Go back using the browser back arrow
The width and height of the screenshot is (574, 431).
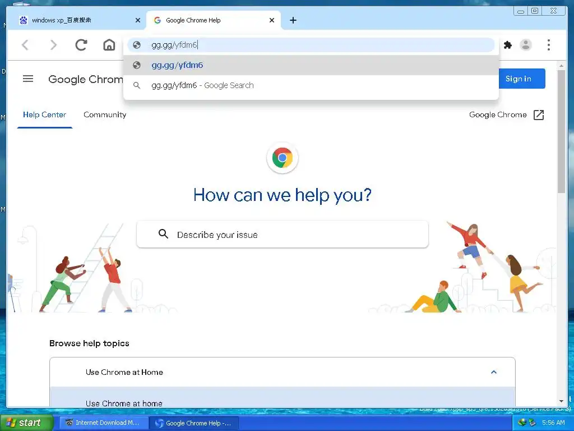pyautogui.click(x=25, y=45)
